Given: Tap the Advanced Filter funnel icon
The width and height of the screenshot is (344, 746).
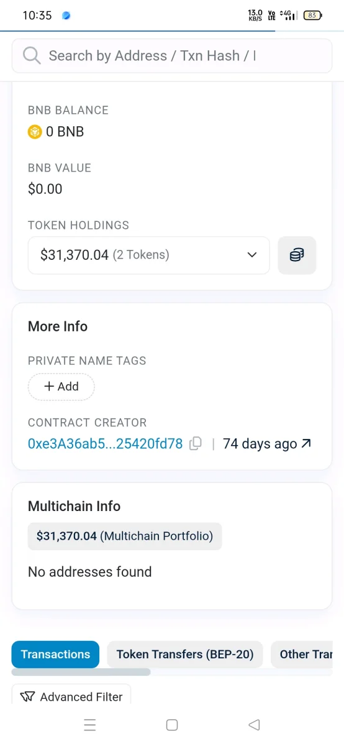Looking at the screenshot, I should (x=28, y=697).
